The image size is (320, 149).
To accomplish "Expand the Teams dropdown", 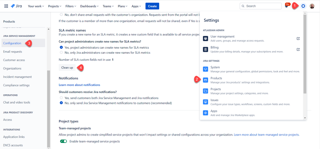I will [108, 6].
